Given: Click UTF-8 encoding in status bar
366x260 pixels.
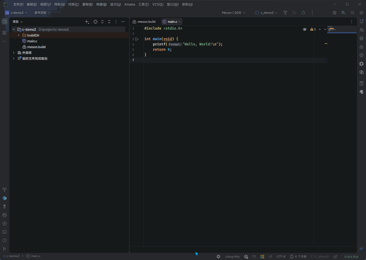Looking at the screenshot, I should [x=281, y=257].
